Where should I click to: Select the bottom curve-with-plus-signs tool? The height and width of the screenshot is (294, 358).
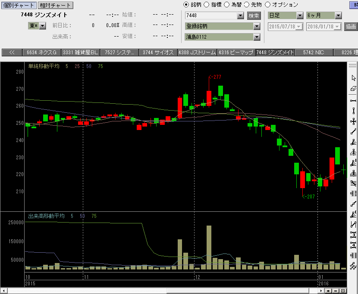pyautogui.click(x=353, y=266)
